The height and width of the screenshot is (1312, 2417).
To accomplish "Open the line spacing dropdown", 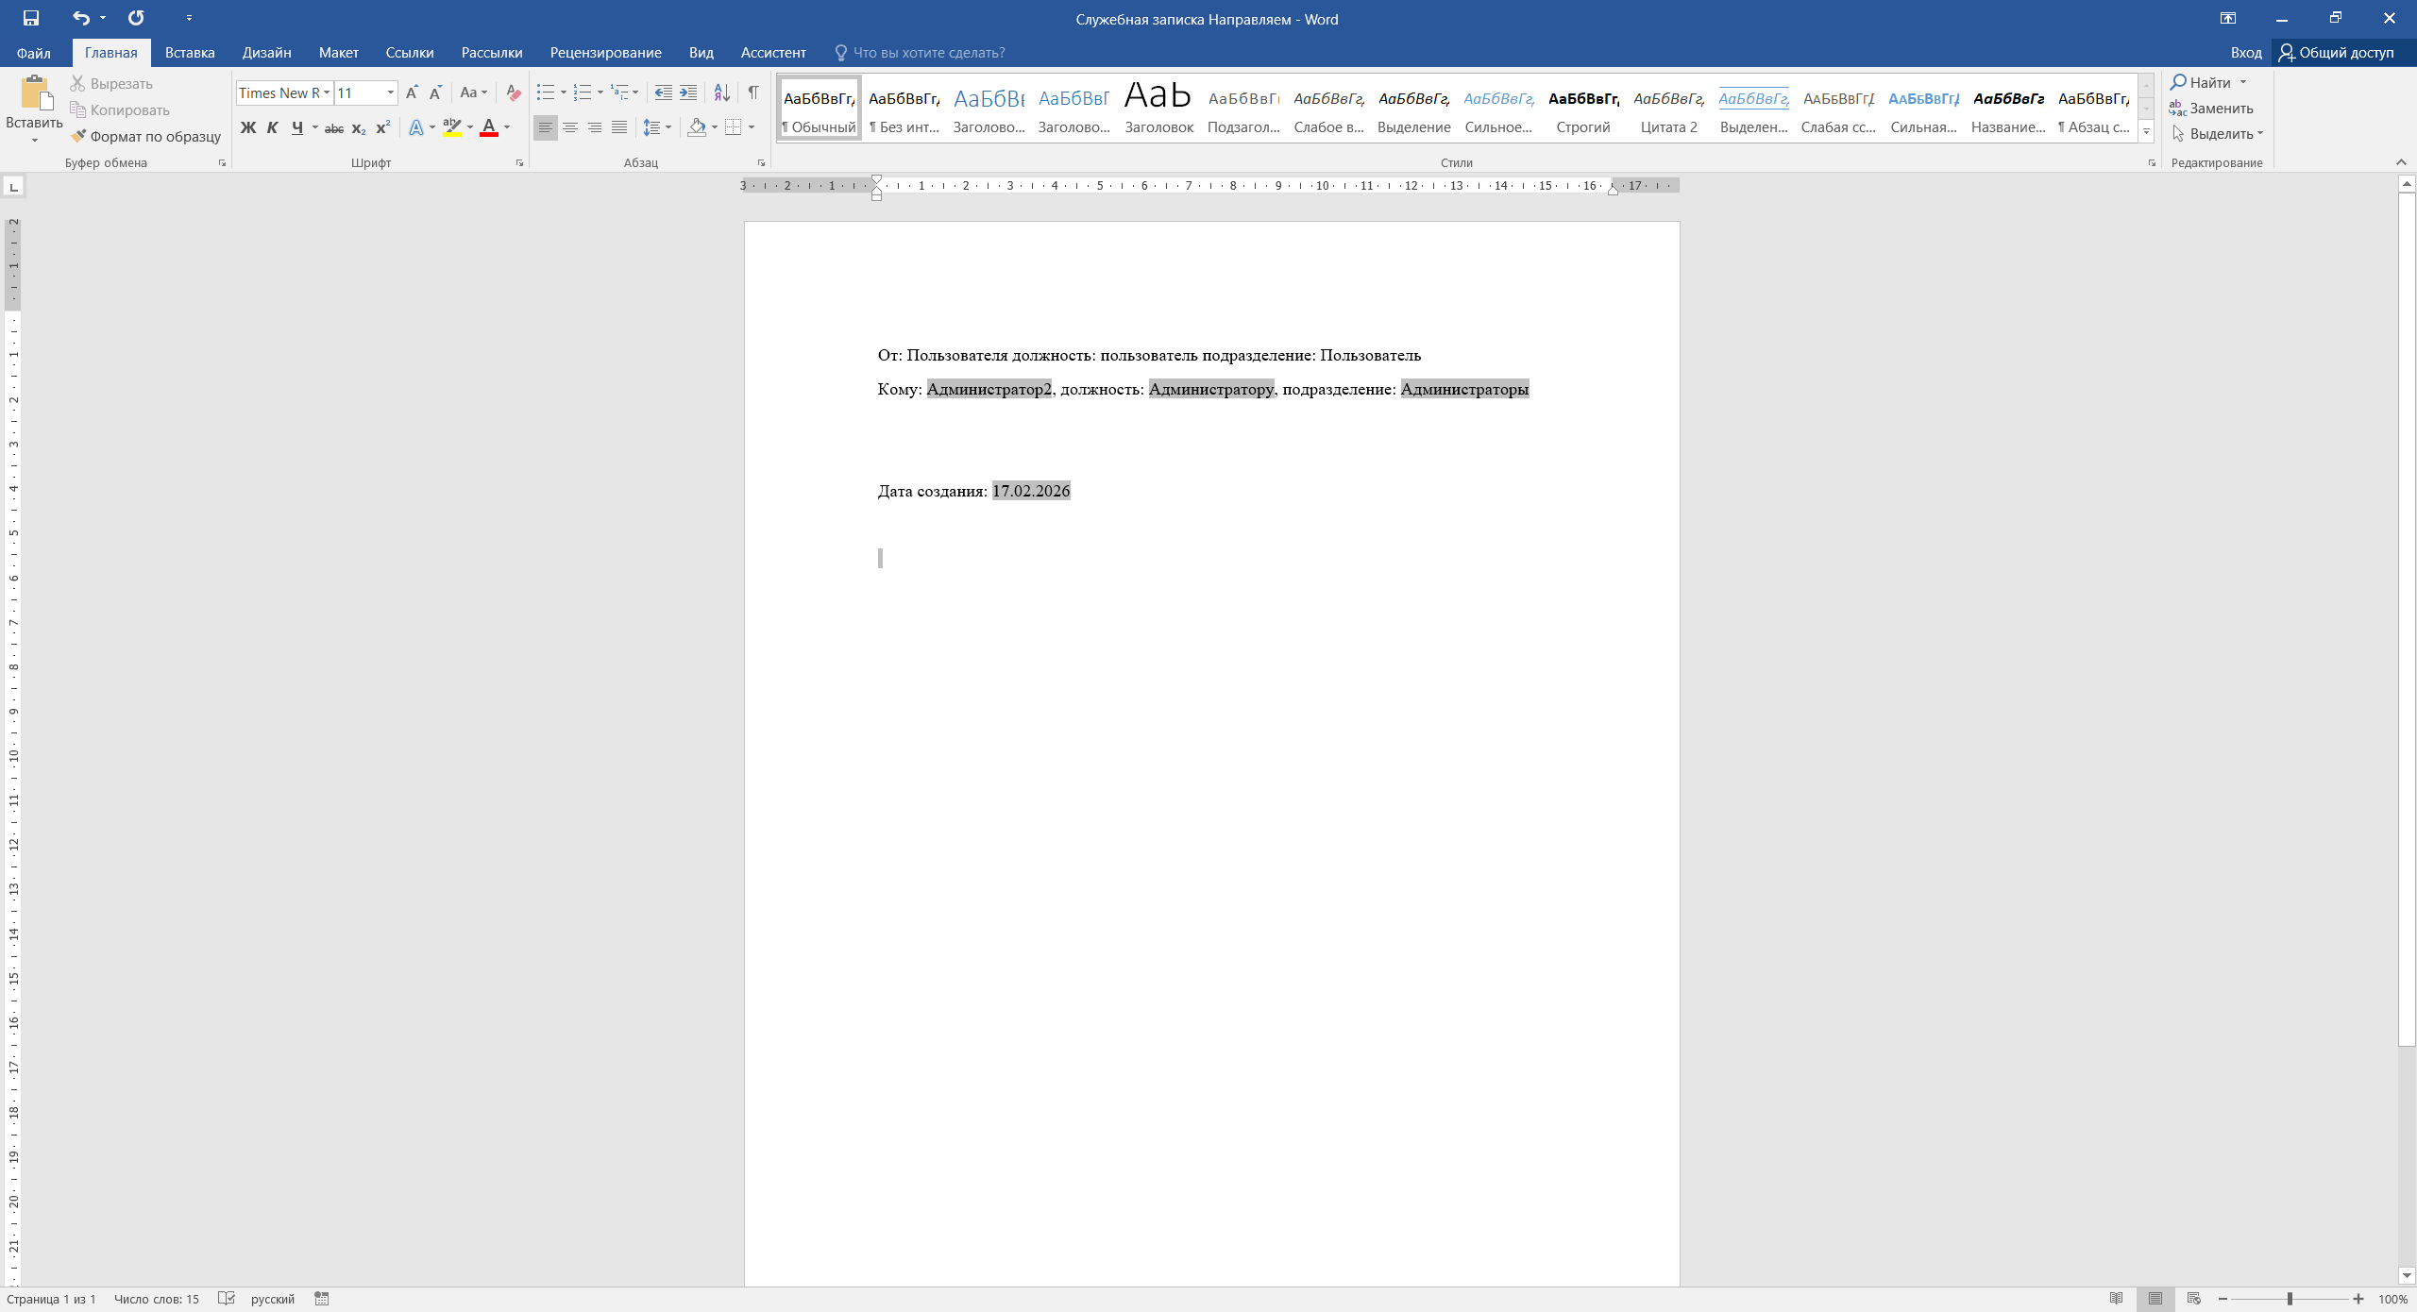I will point(668,127).
